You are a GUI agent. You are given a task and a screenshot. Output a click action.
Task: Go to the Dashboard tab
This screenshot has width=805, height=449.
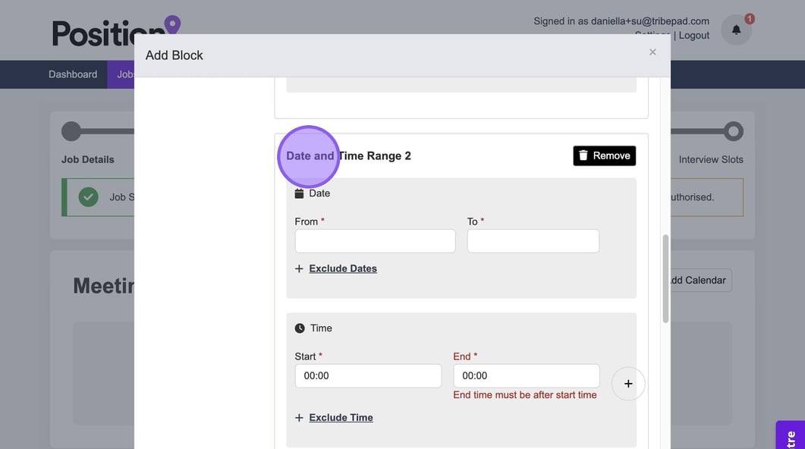point(73,74)
